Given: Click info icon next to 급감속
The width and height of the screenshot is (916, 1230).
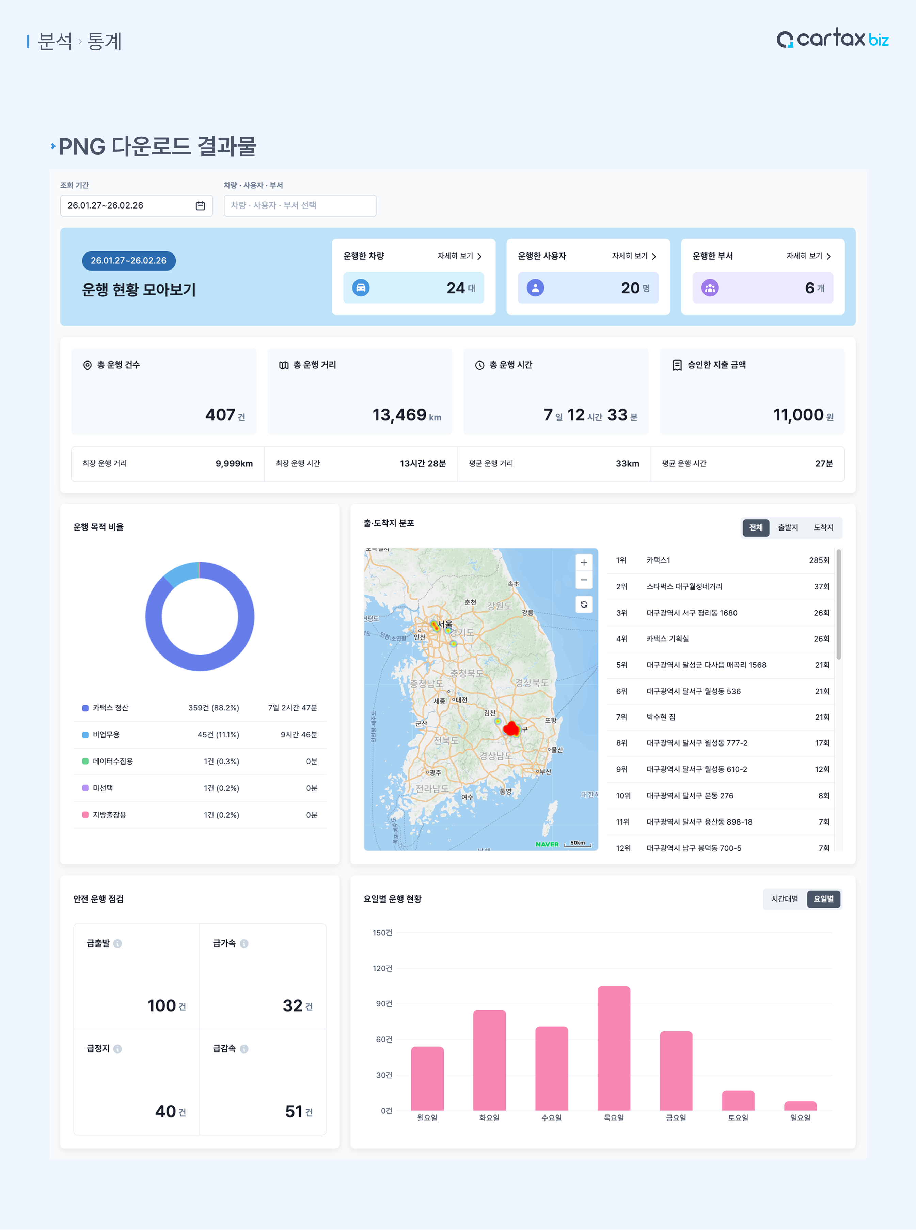Looking at the screenshot, I should click(x=244, y=1049).
